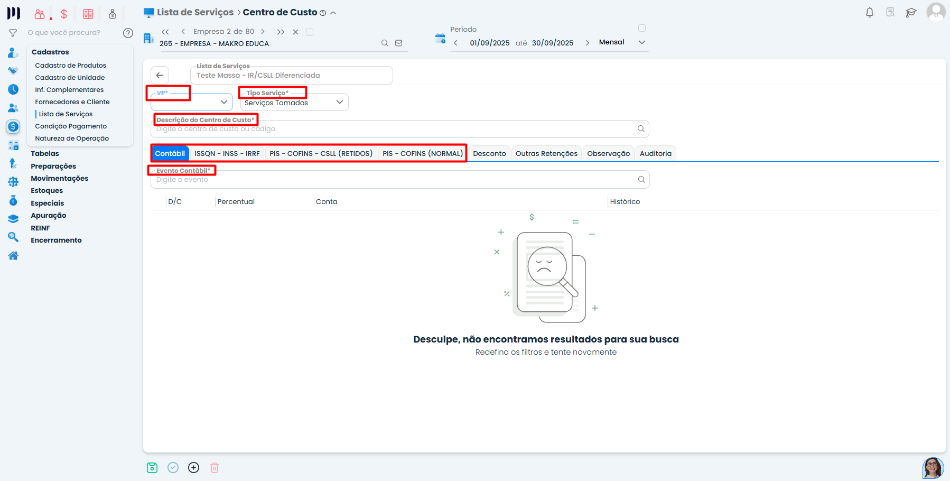Click the graduation cap training icon
950x481 pixels.
tap(911, 13)
